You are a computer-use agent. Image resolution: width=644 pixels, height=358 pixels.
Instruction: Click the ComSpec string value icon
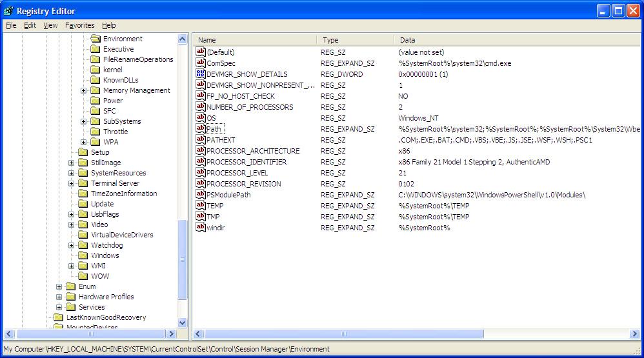click(x=200, y=63)
